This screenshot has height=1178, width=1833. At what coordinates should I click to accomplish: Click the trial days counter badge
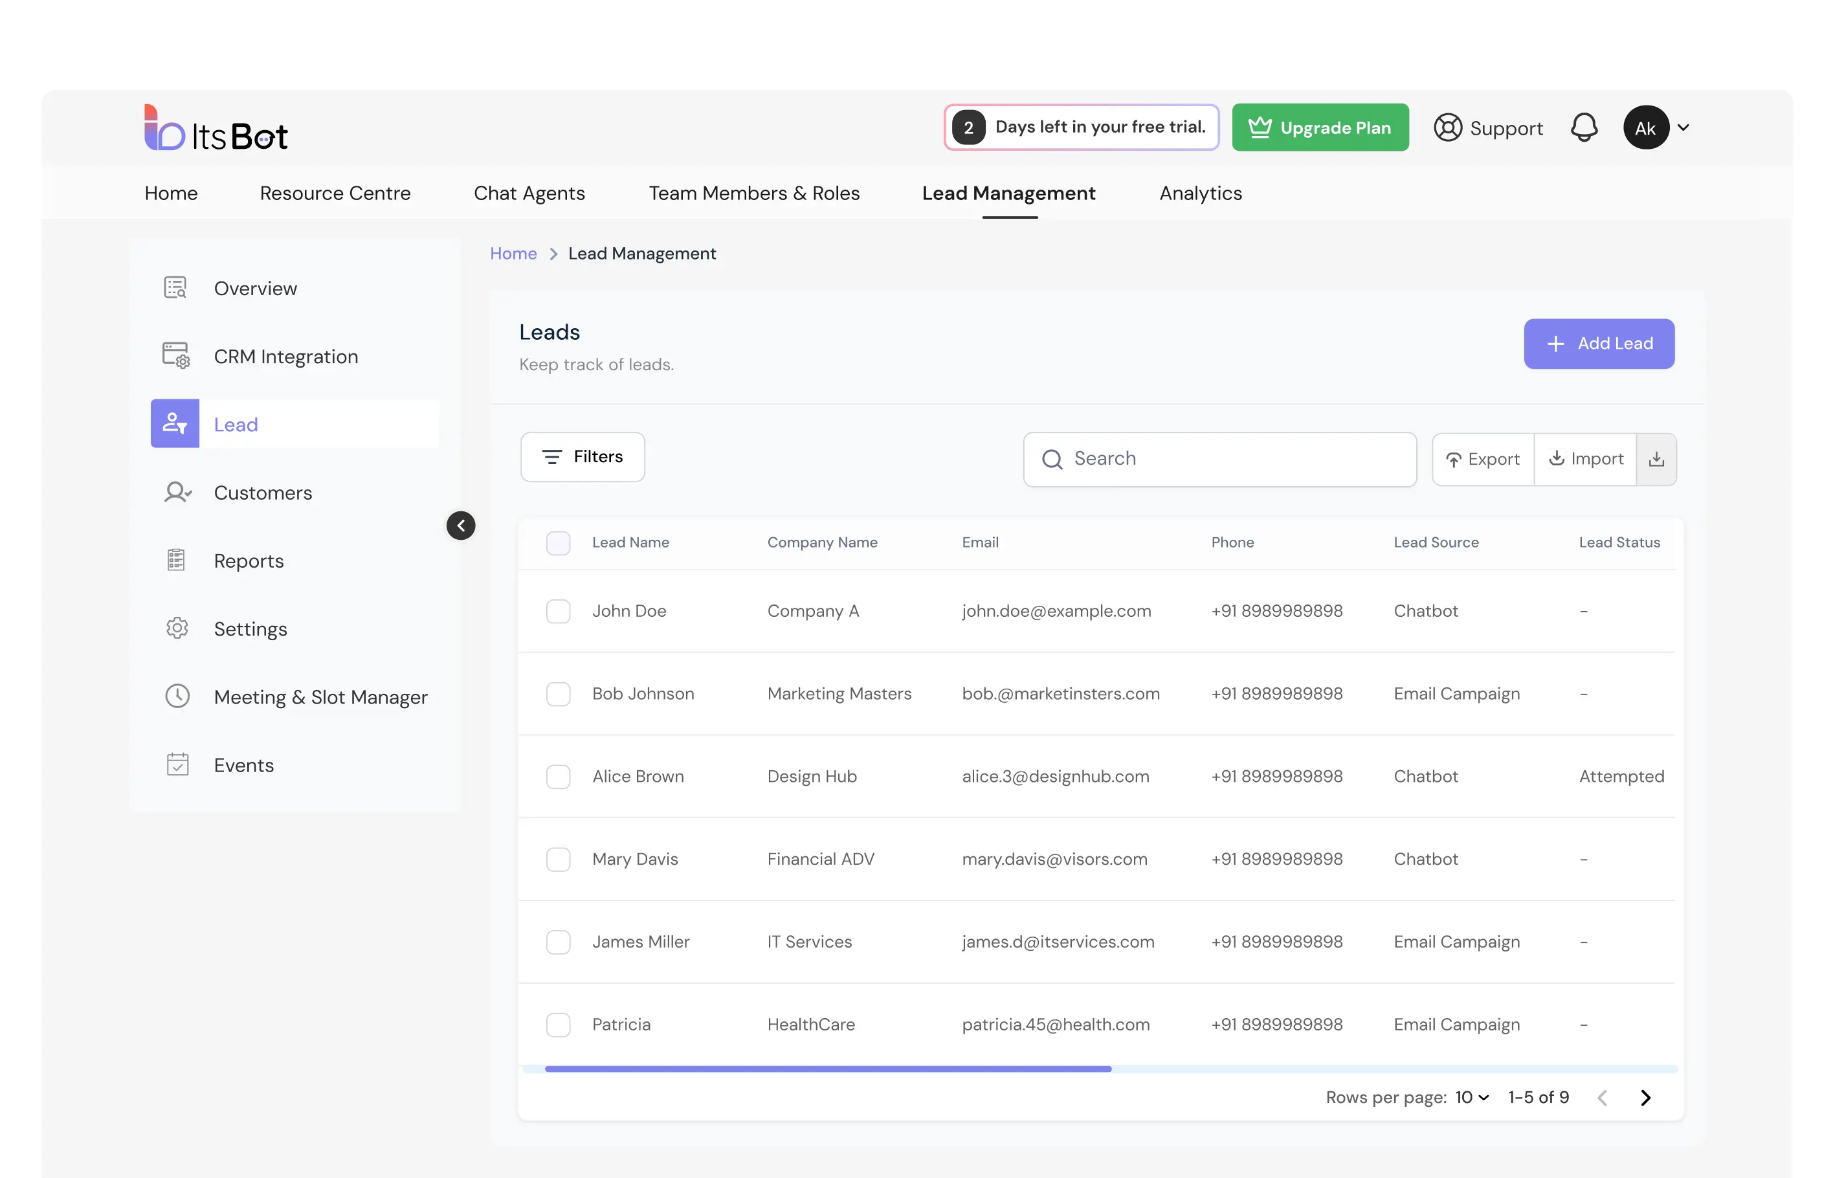968,128
